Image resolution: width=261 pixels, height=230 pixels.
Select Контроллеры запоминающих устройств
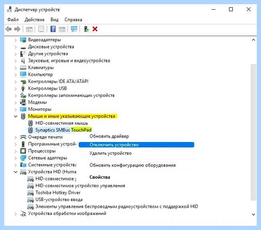tap(71, 95)
